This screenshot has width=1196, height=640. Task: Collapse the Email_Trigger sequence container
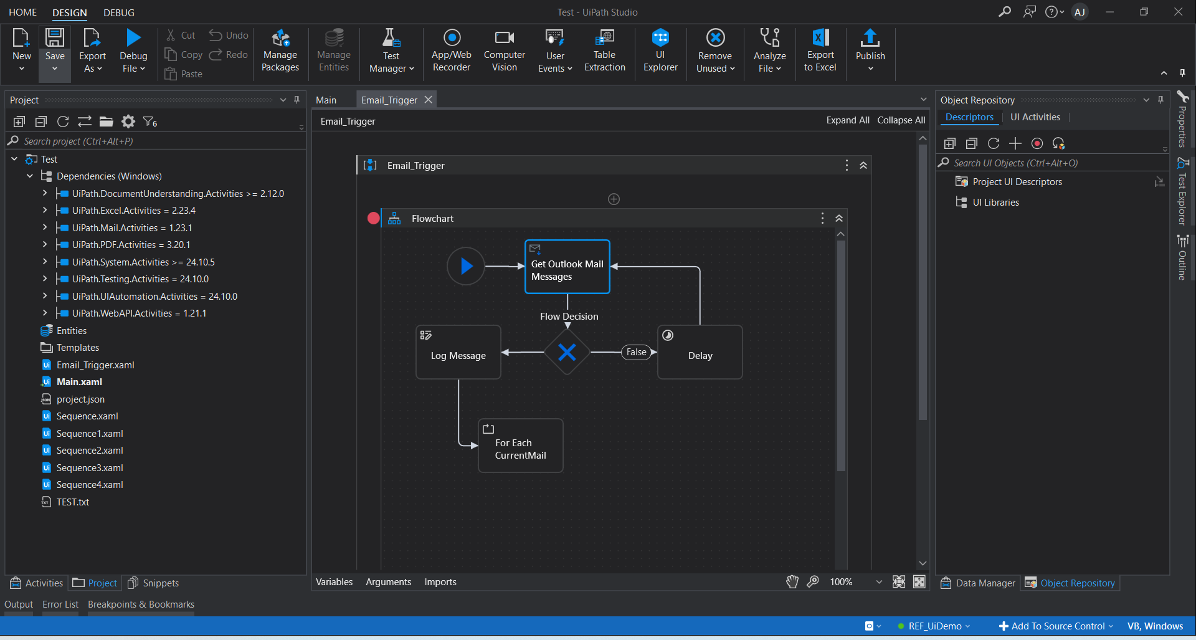(863, 165)
